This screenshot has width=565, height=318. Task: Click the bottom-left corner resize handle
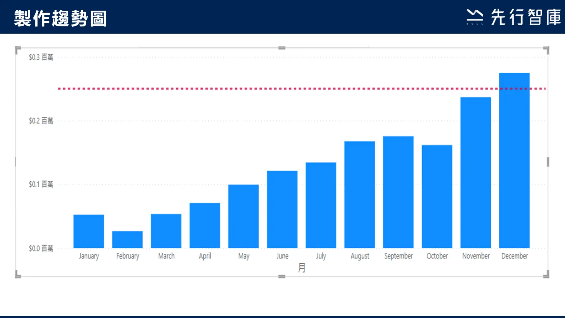(x=18, y=274)
